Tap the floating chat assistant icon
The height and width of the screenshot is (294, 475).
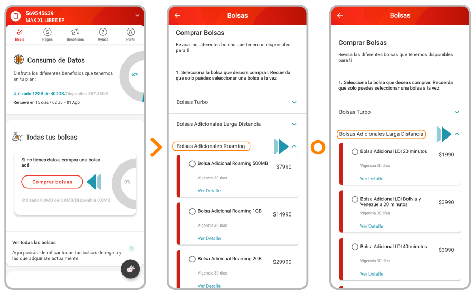click(x=130, y=269)
